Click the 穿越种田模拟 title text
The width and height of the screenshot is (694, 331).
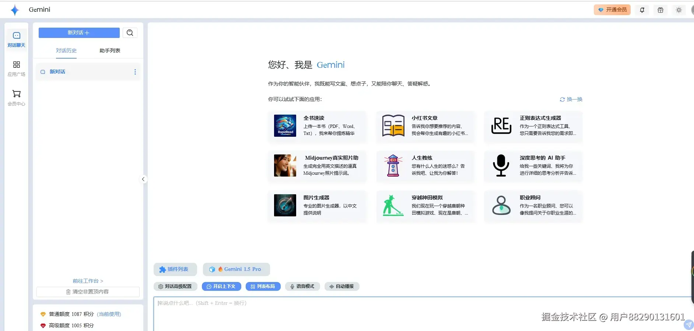427,198
